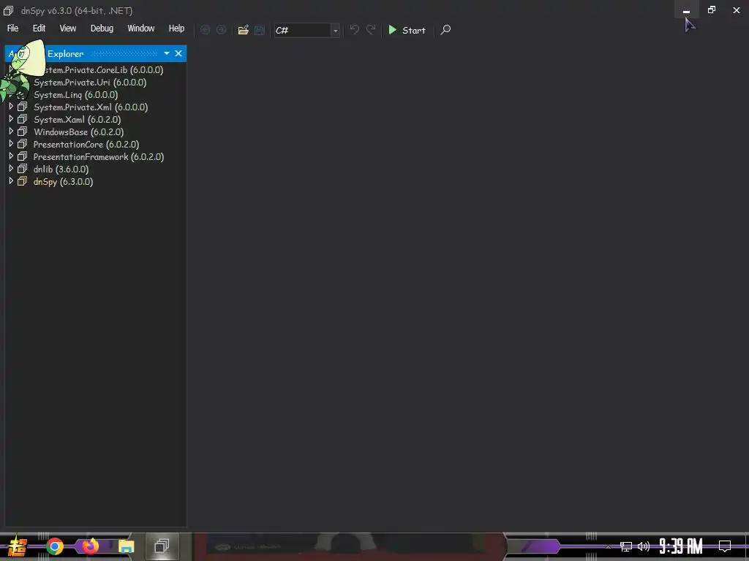
Task: Click the dnlib assembly icon
Action: click(22, 169)
